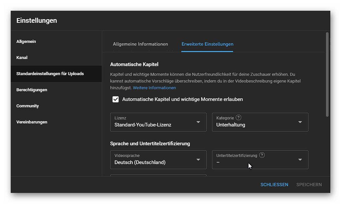Select the Erweiterte Einstellungen tab
341x204 pixels.
pos(207,44)
